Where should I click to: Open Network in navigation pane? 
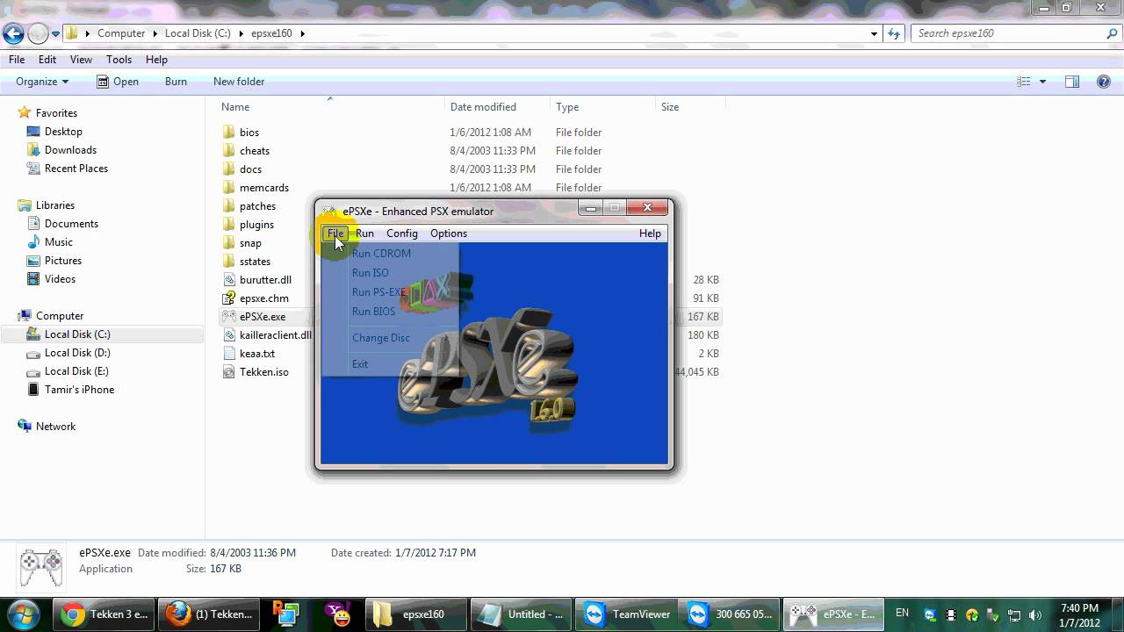pyautogui.click(x=55, y=427)
